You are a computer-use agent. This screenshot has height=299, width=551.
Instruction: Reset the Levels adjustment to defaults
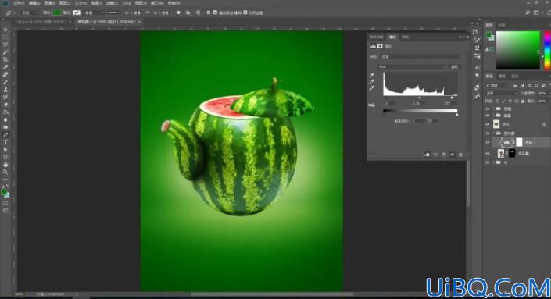pyautogui.click(x=444, y=155)
